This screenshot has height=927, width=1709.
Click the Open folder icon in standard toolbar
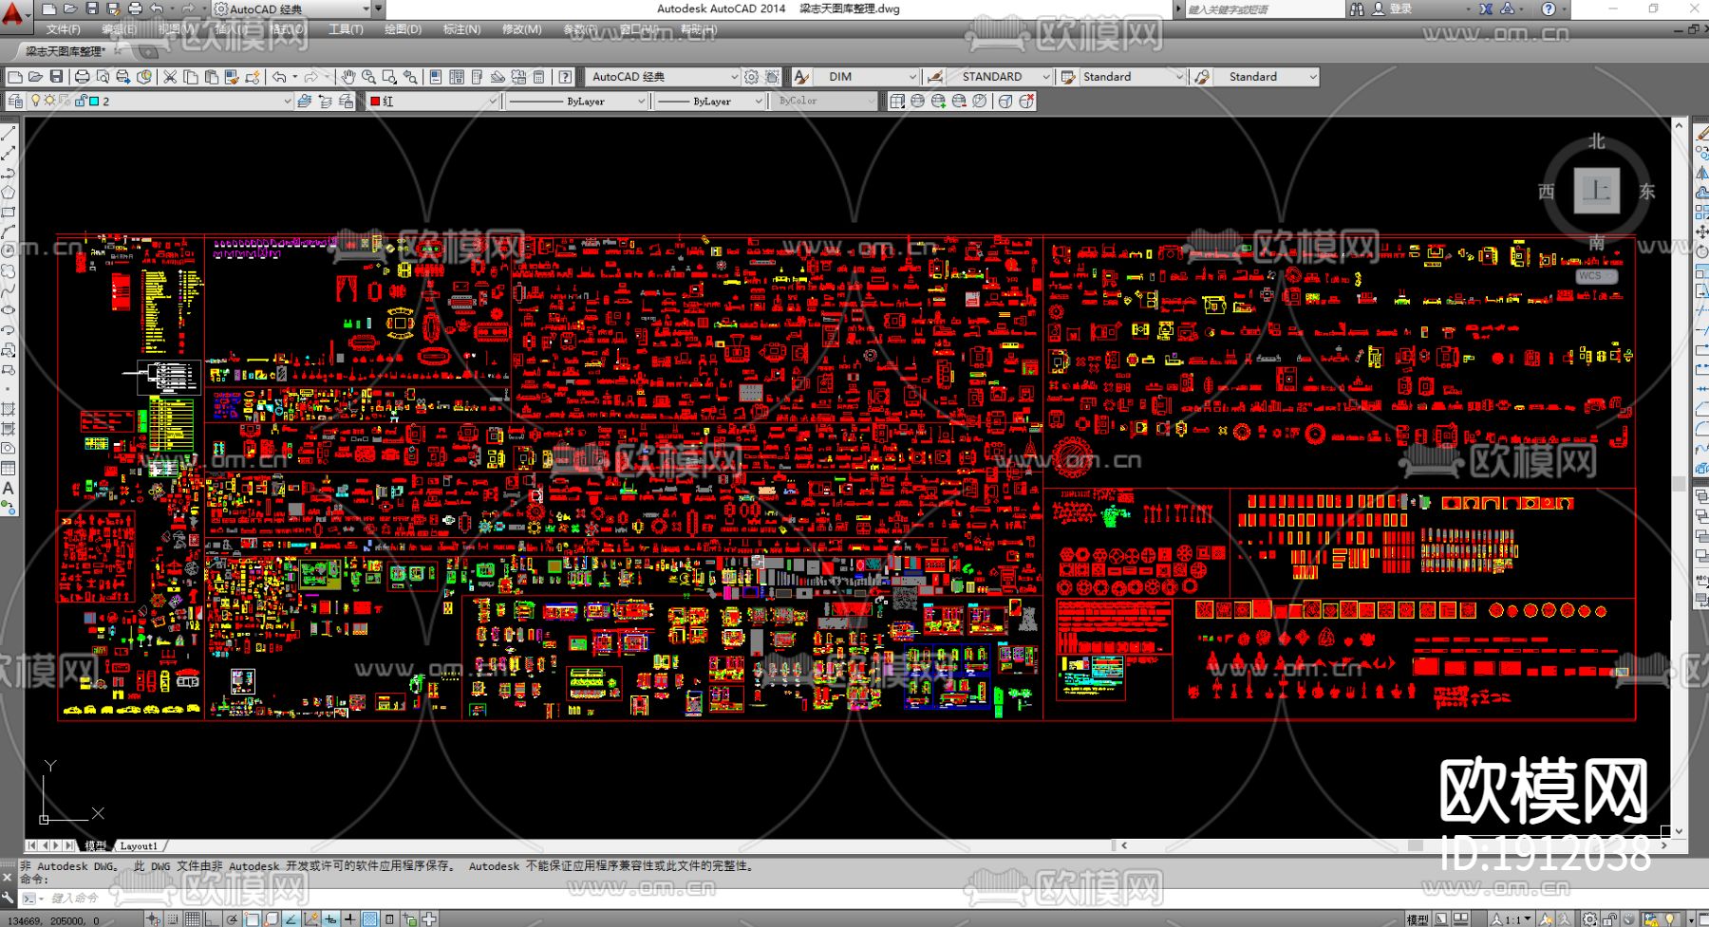tap(35, 77)
